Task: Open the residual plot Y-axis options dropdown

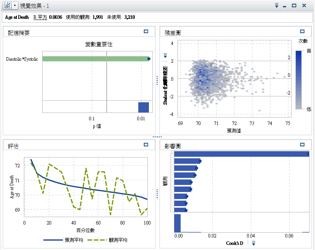Action: [x=165, y=56]
